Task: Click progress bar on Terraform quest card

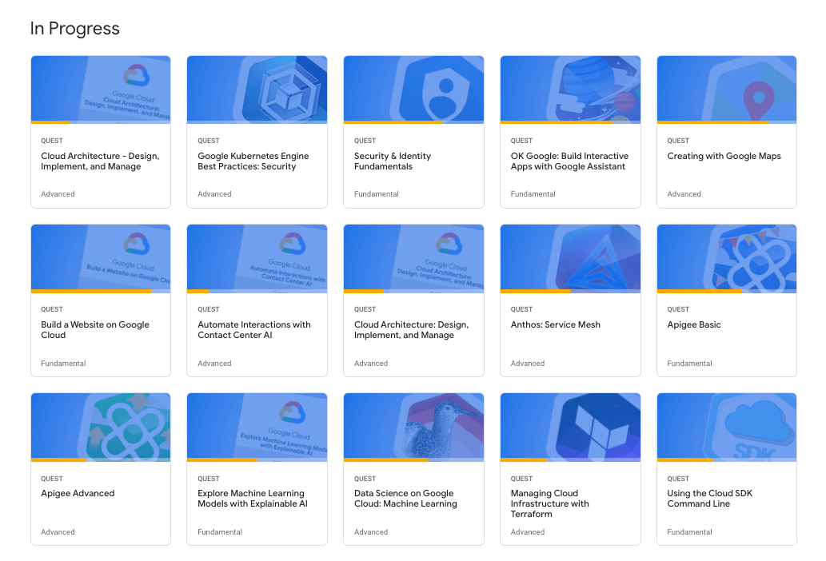Action: point(570,460)
